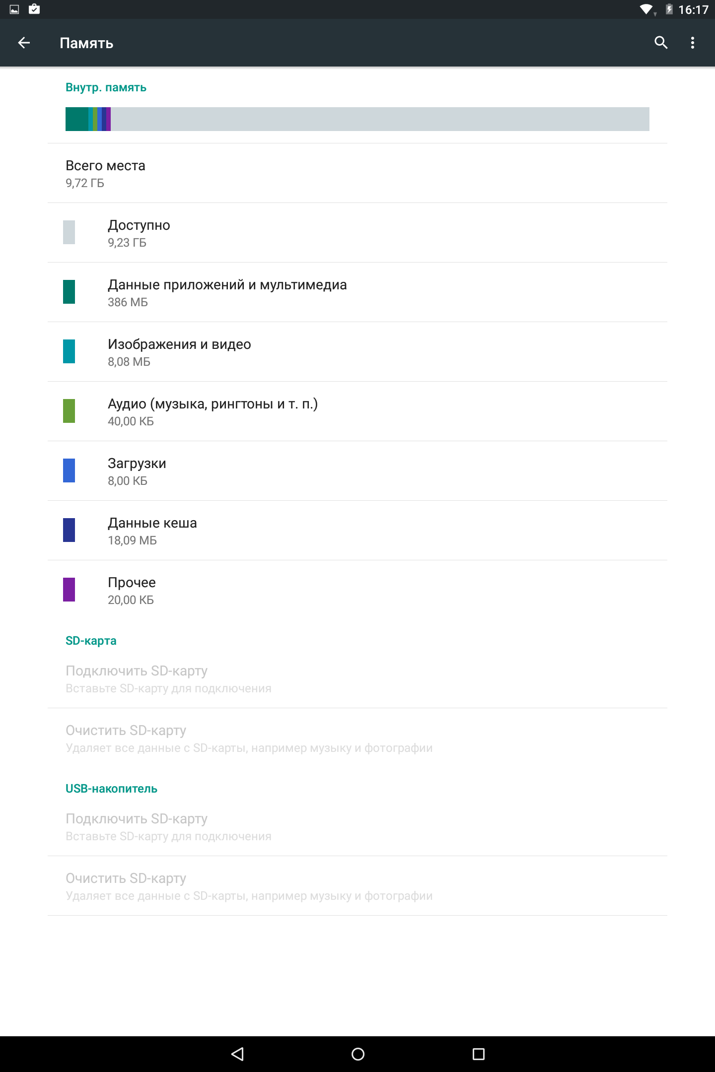Open the Изображения и видео entry
Screen dimensions: 715x1072
[x=357, y=352]
